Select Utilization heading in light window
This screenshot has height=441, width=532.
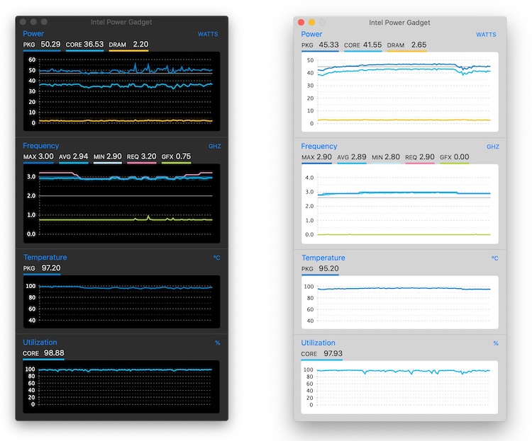318,343
